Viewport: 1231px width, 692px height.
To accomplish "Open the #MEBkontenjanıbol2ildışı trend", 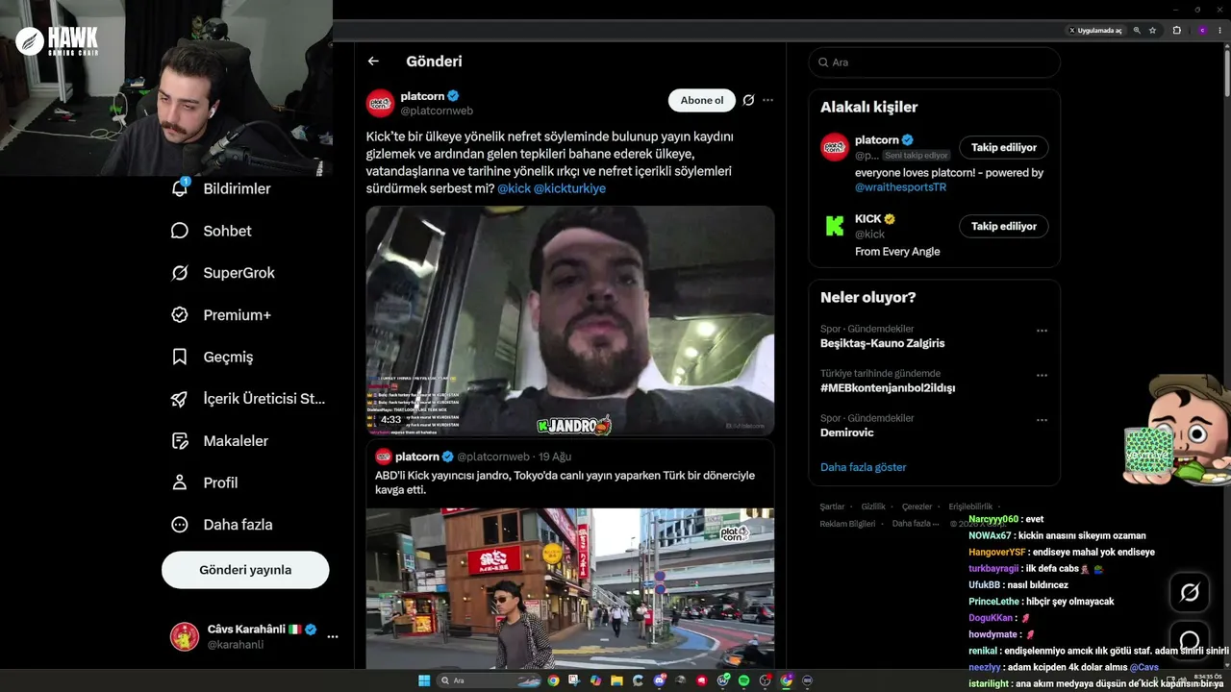I will click(888, 388).
